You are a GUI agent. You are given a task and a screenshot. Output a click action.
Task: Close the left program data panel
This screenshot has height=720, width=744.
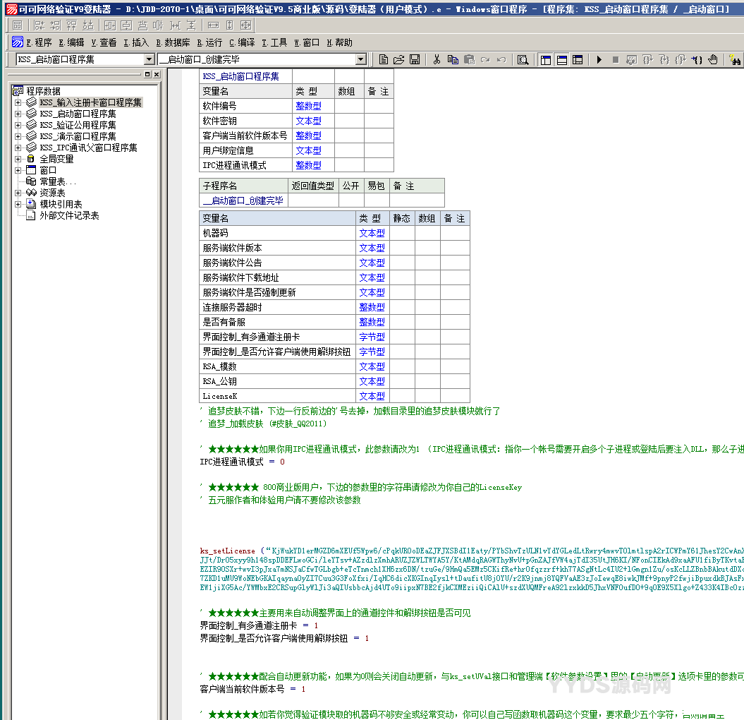point(157,74)
